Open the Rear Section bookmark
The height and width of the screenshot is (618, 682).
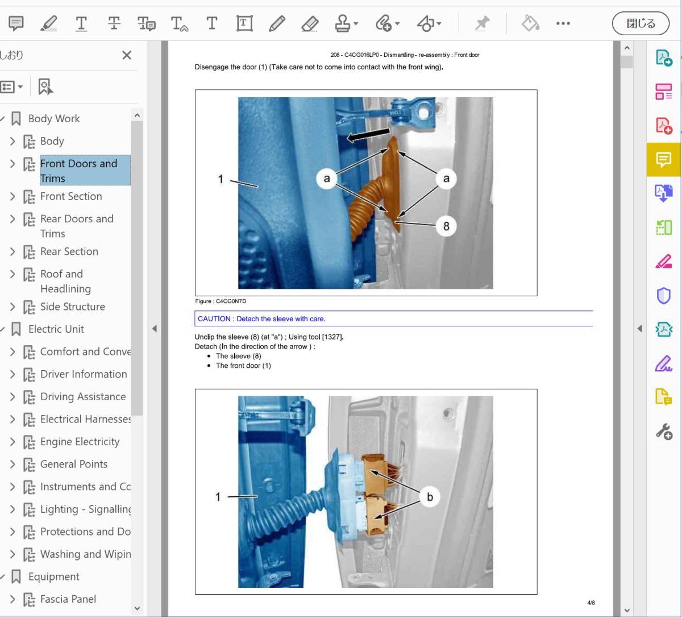(x=69, y=251)
